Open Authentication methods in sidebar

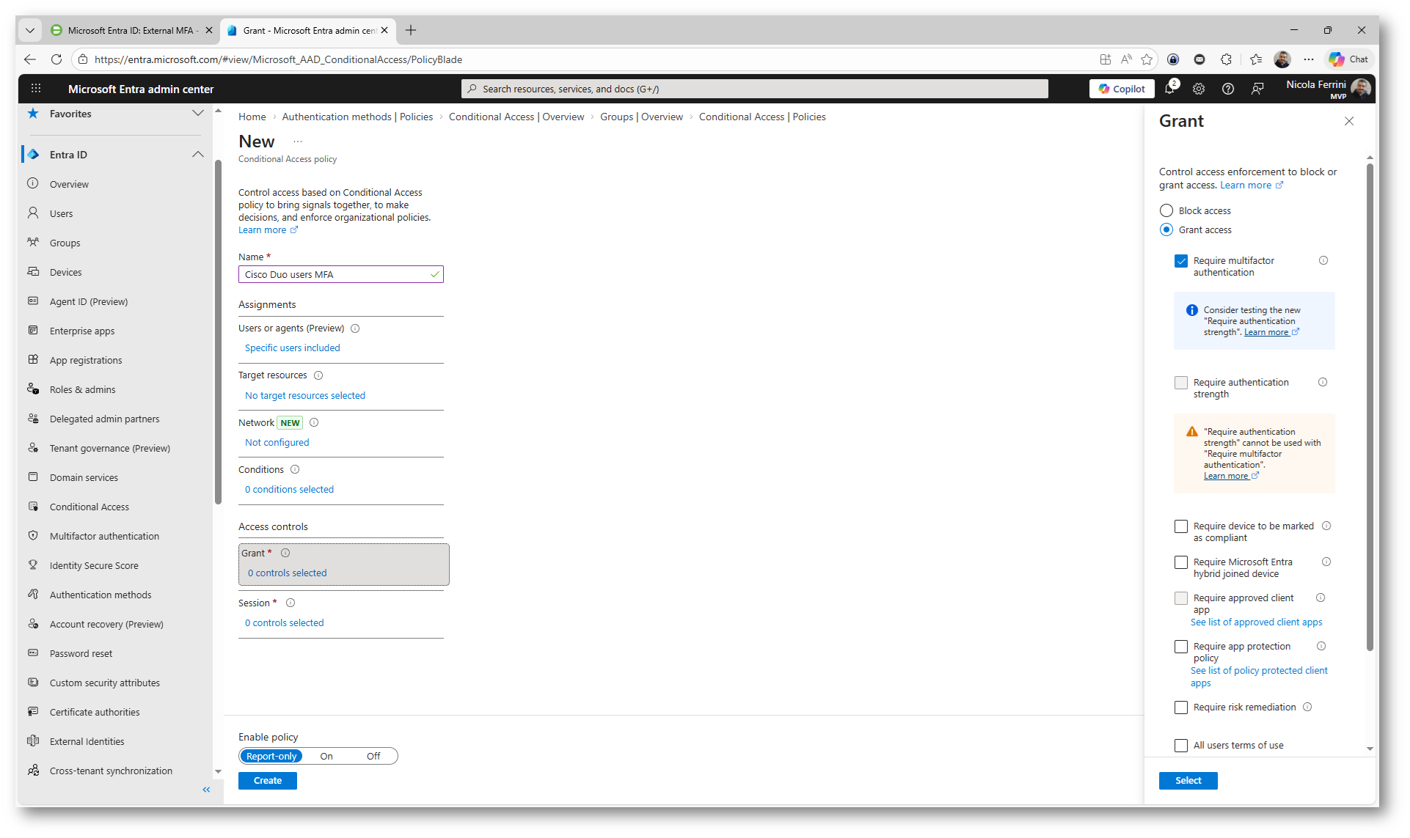(101, 595)
